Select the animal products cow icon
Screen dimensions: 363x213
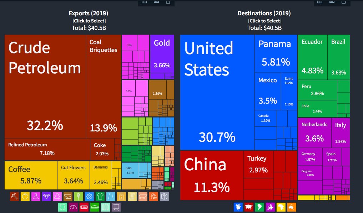tap(143, 196)
